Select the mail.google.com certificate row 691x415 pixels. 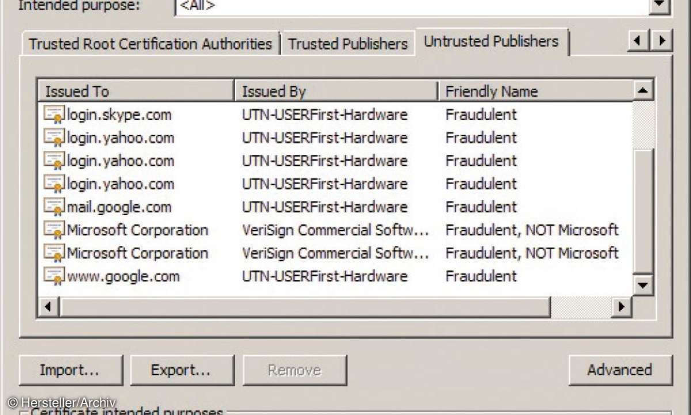coord(336,207)
